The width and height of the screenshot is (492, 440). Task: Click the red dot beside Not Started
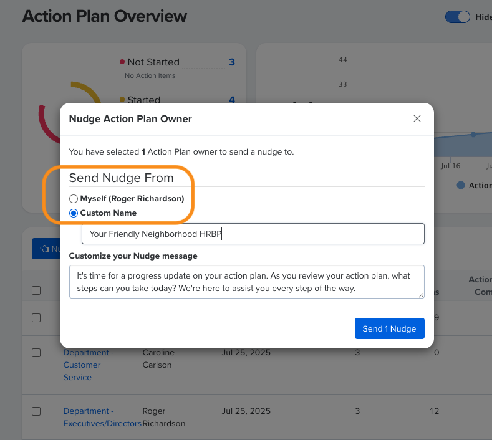coord(122,62)
